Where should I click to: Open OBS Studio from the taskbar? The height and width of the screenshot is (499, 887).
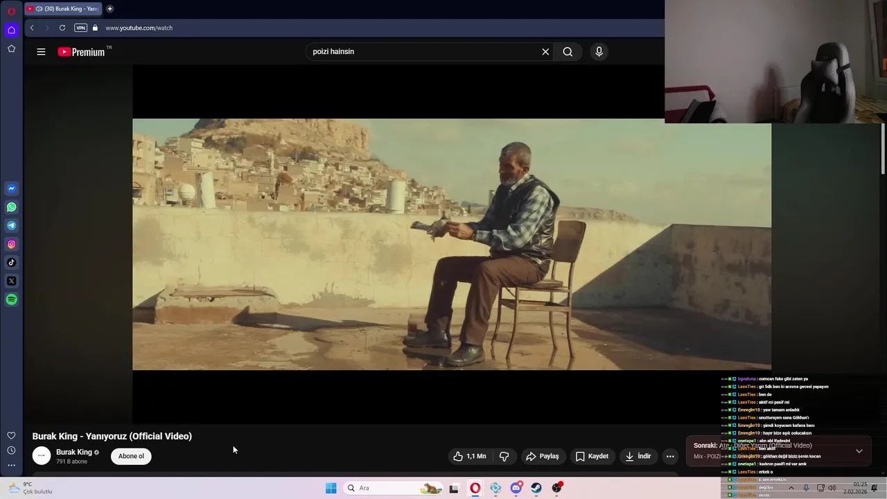click(557, 488)
